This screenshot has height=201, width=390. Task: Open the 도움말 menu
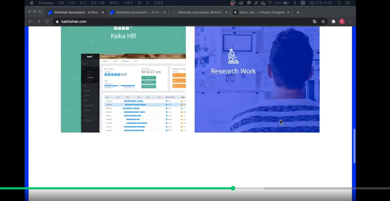click(x=158, y=3)
